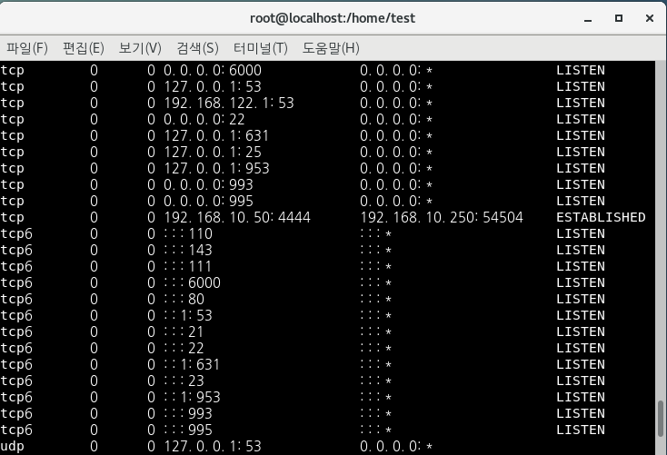Click tcp6 local address ::1:631
The image size is (667, 455).
tap(192, 364)
